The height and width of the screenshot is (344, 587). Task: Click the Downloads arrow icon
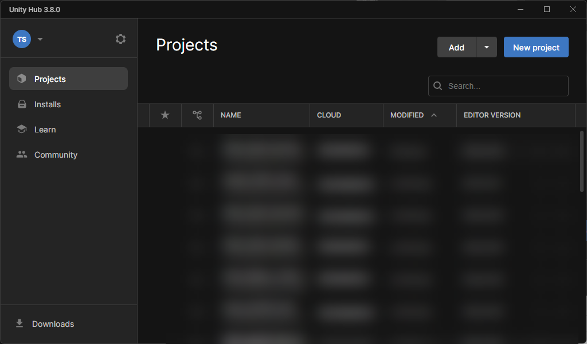[x=19, y=324]
